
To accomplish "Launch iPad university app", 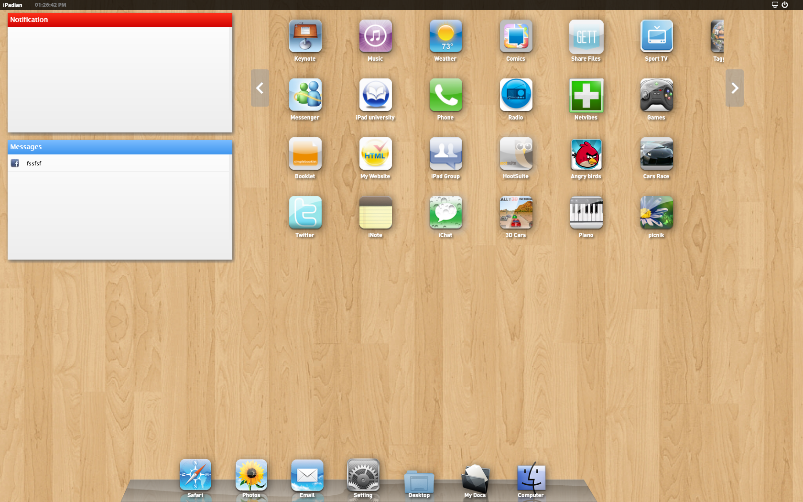I will coord(375,95).
